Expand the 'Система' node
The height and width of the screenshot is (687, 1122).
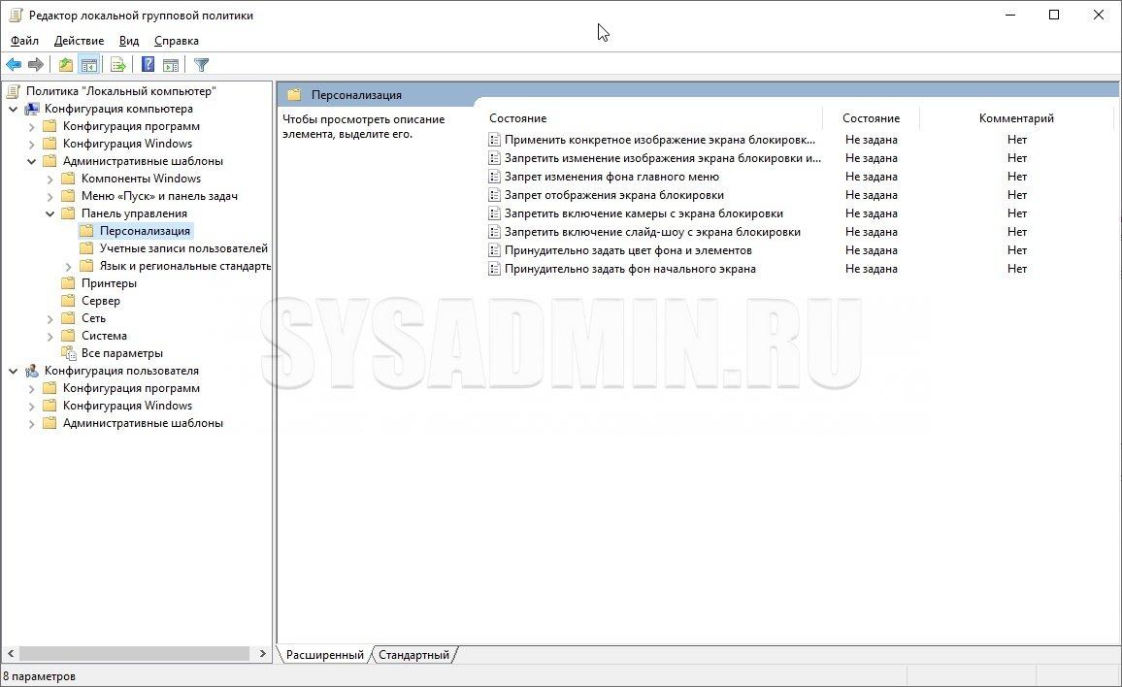point(50,337)
